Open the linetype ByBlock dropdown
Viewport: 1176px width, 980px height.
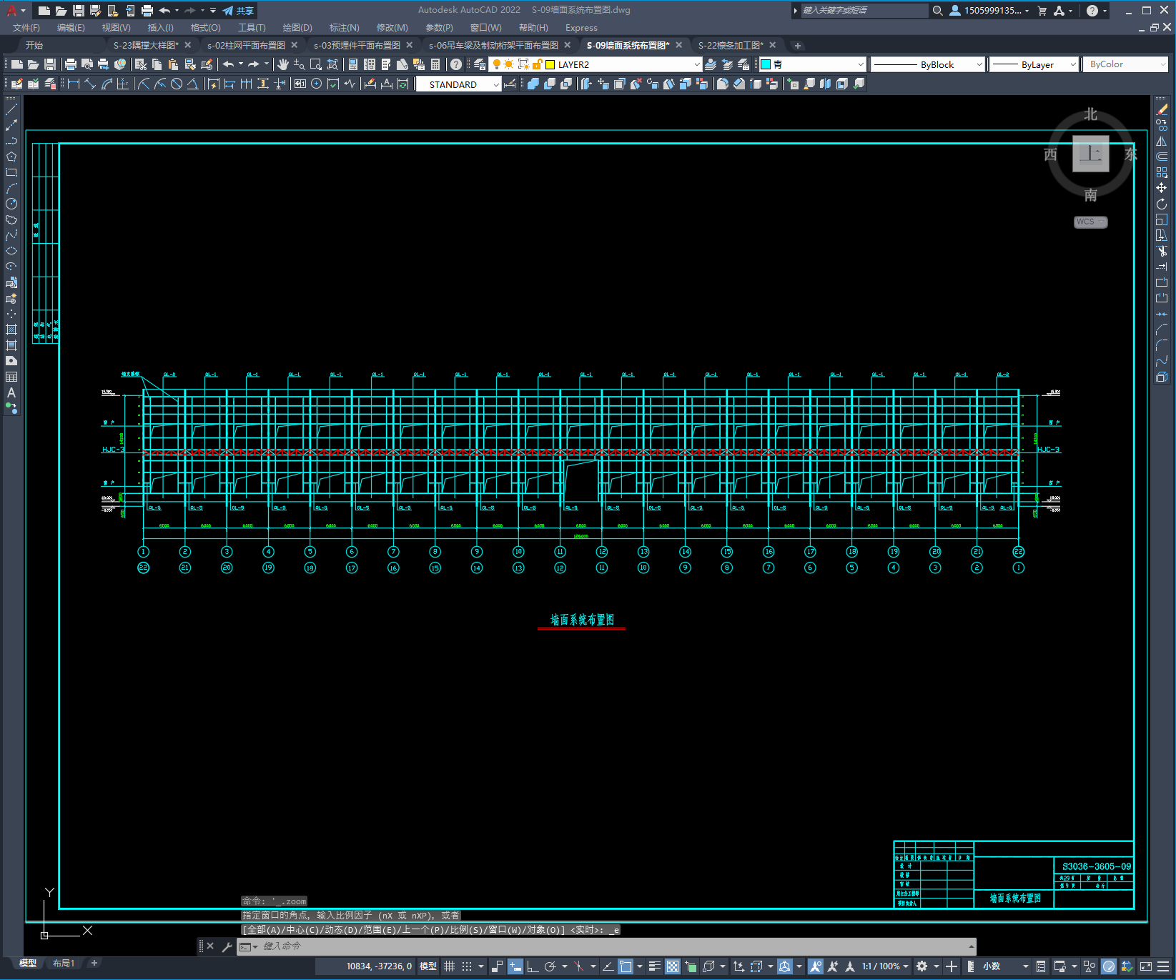[x=979, y=64]
